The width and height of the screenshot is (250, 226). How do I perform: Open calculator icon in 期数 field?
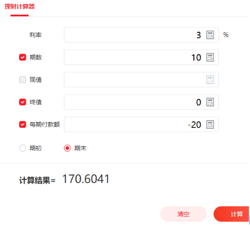pos(210,57)
